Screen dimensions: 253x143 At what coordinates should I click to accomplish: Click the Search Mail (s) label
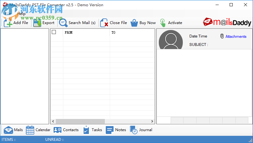pyautogui.click(x=82, y=23)
